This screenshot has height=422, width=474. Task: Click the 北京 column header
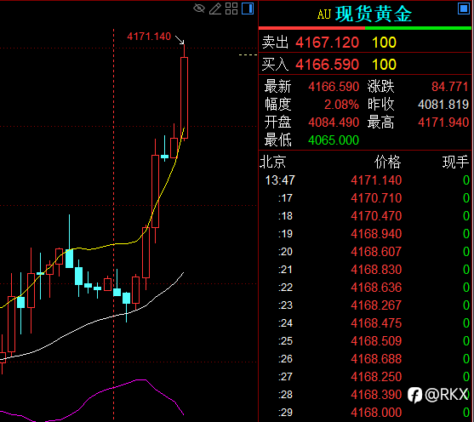click(272, 162)
